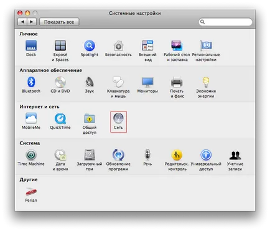Click the magnifier icon in search field
Screen dimensions: 270x231
(x=203, y=22)
